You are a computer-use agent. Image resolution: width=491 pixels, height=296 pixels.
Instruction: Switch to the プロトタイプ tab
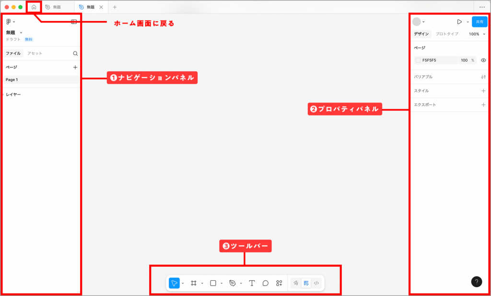click(x=447, y=34)
